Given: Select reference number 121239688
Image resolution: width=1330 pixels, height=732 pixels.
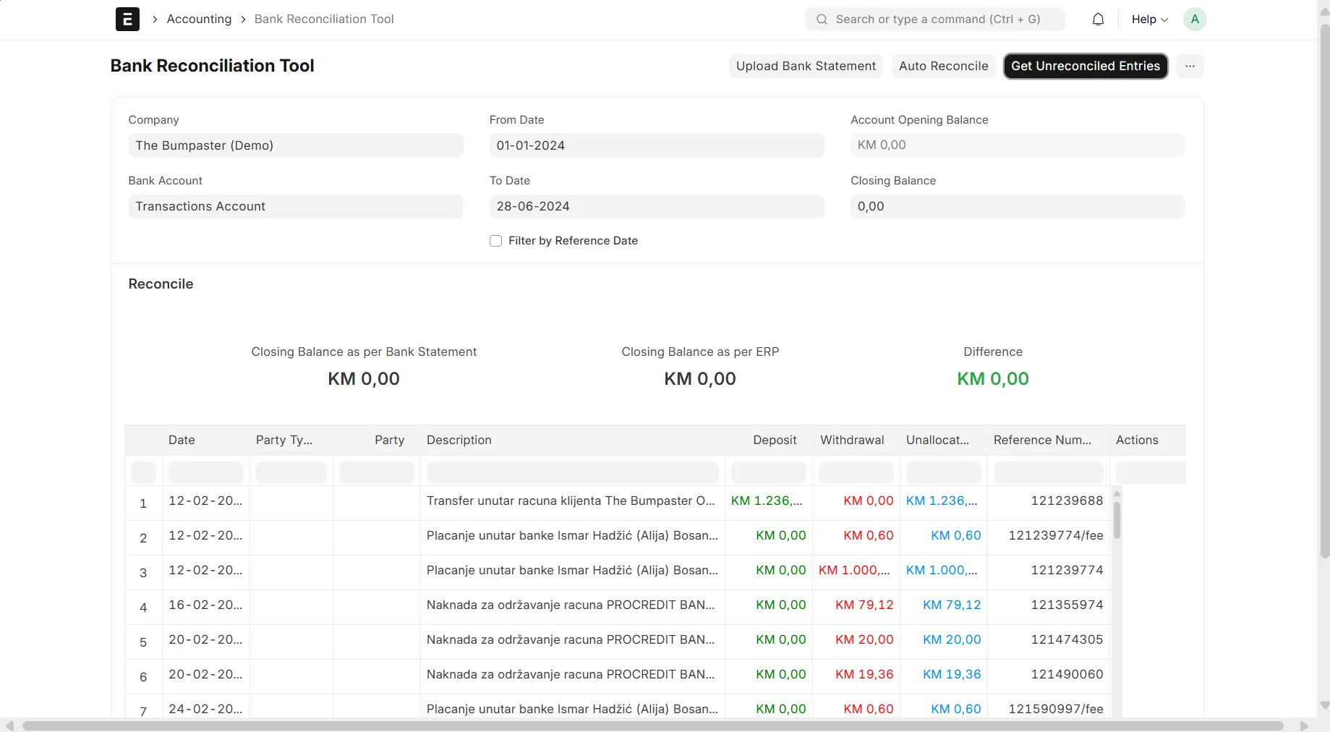Looking at the screenshot, I should point(1067,501).
